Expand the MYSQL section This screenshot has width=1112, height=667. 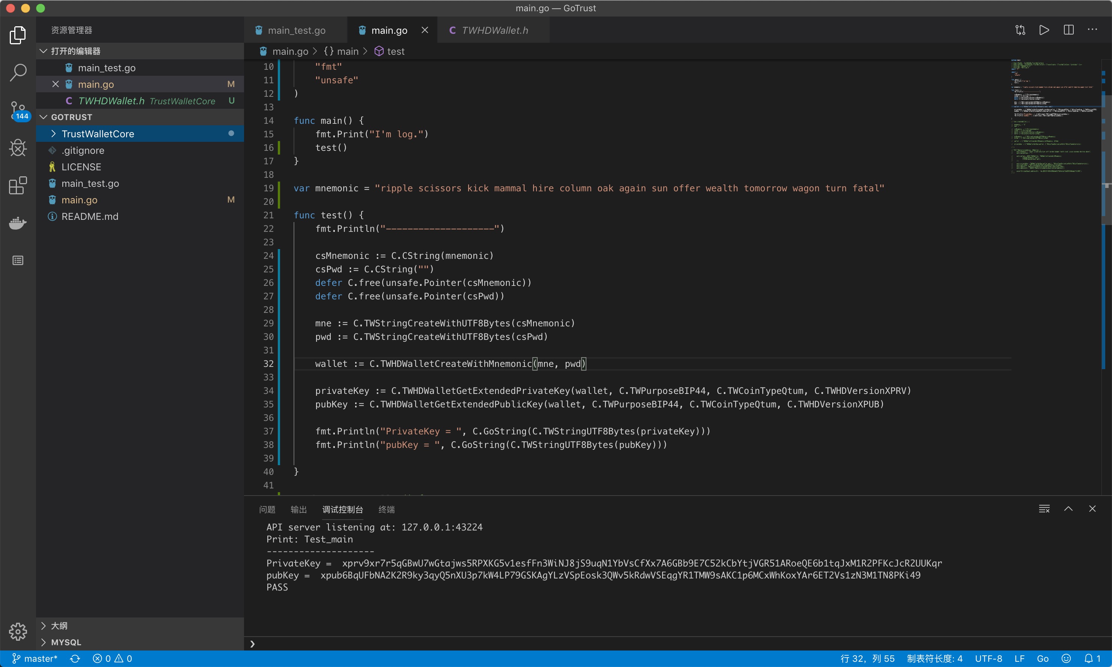66,642
